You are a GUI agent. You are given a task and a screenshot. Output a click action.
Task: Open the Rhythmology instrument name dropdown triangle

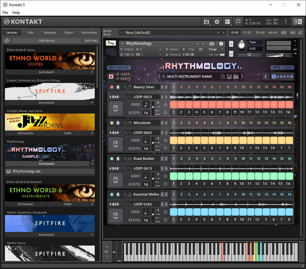pos(122,43)
